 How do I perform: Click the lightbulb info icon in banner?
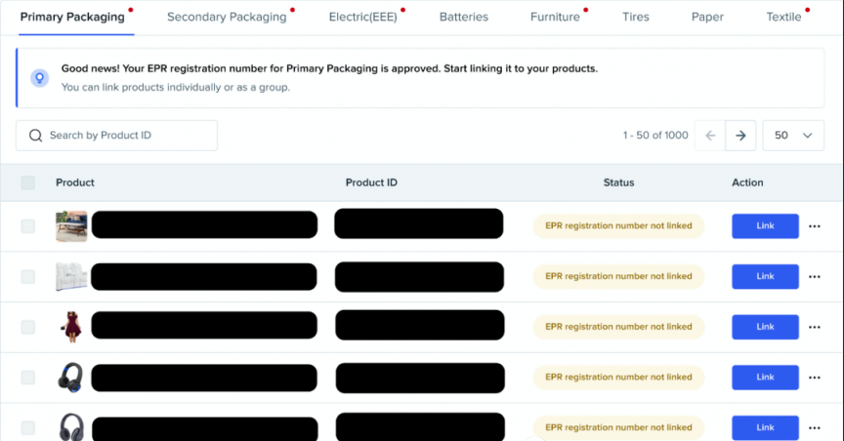39,77
